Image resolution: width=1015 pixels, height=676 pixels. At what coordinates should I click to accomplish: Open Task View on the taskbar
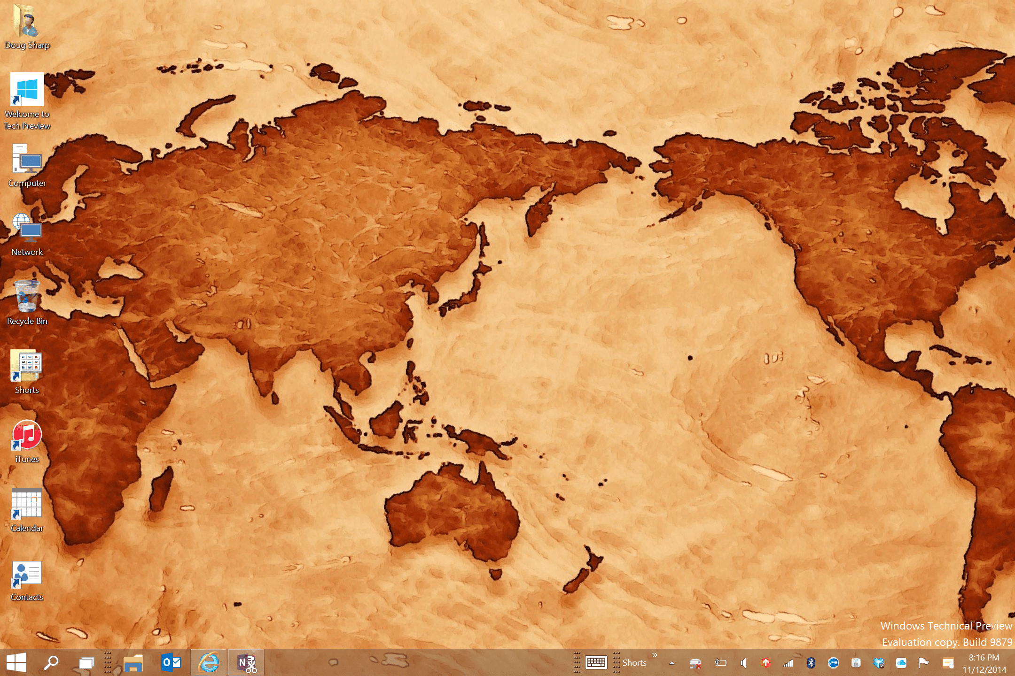(86, 662)
